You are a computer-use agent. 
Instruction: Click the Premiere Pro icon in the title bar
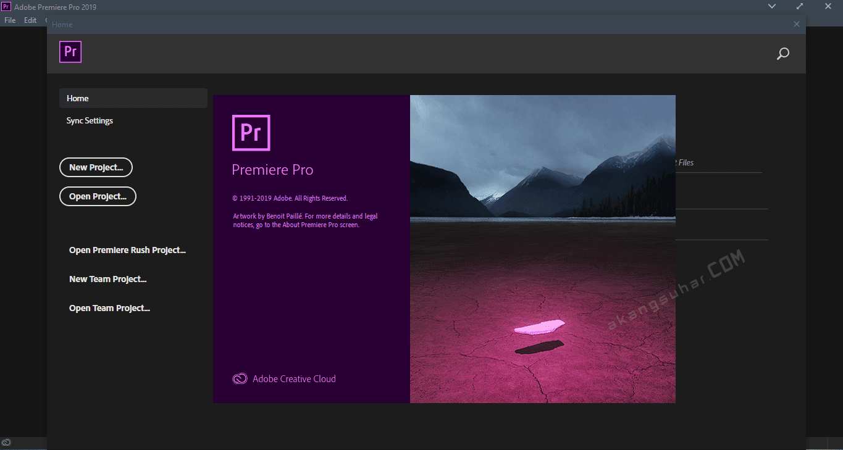point(6,7)
